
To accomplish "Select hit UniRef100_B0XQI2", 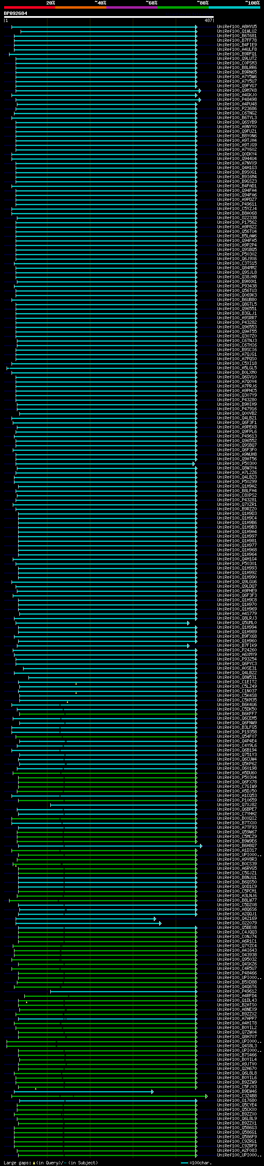I will 237,818.
